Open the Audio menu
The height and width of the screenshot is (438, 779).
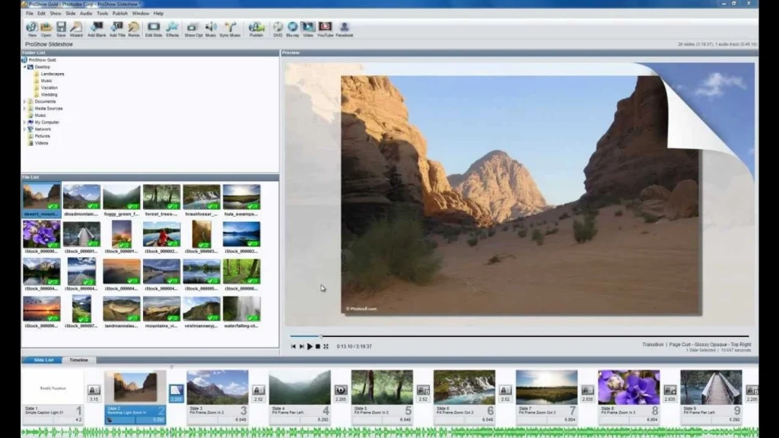coord(86,13)
